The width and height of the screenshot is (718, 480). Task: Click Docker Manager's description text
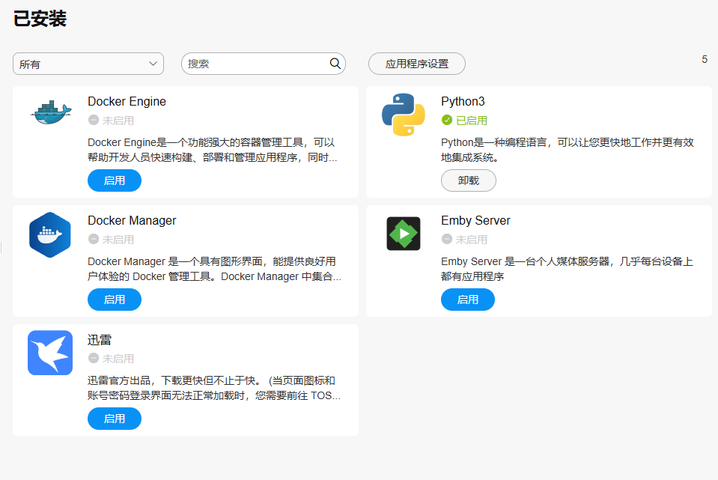[214, 269]
